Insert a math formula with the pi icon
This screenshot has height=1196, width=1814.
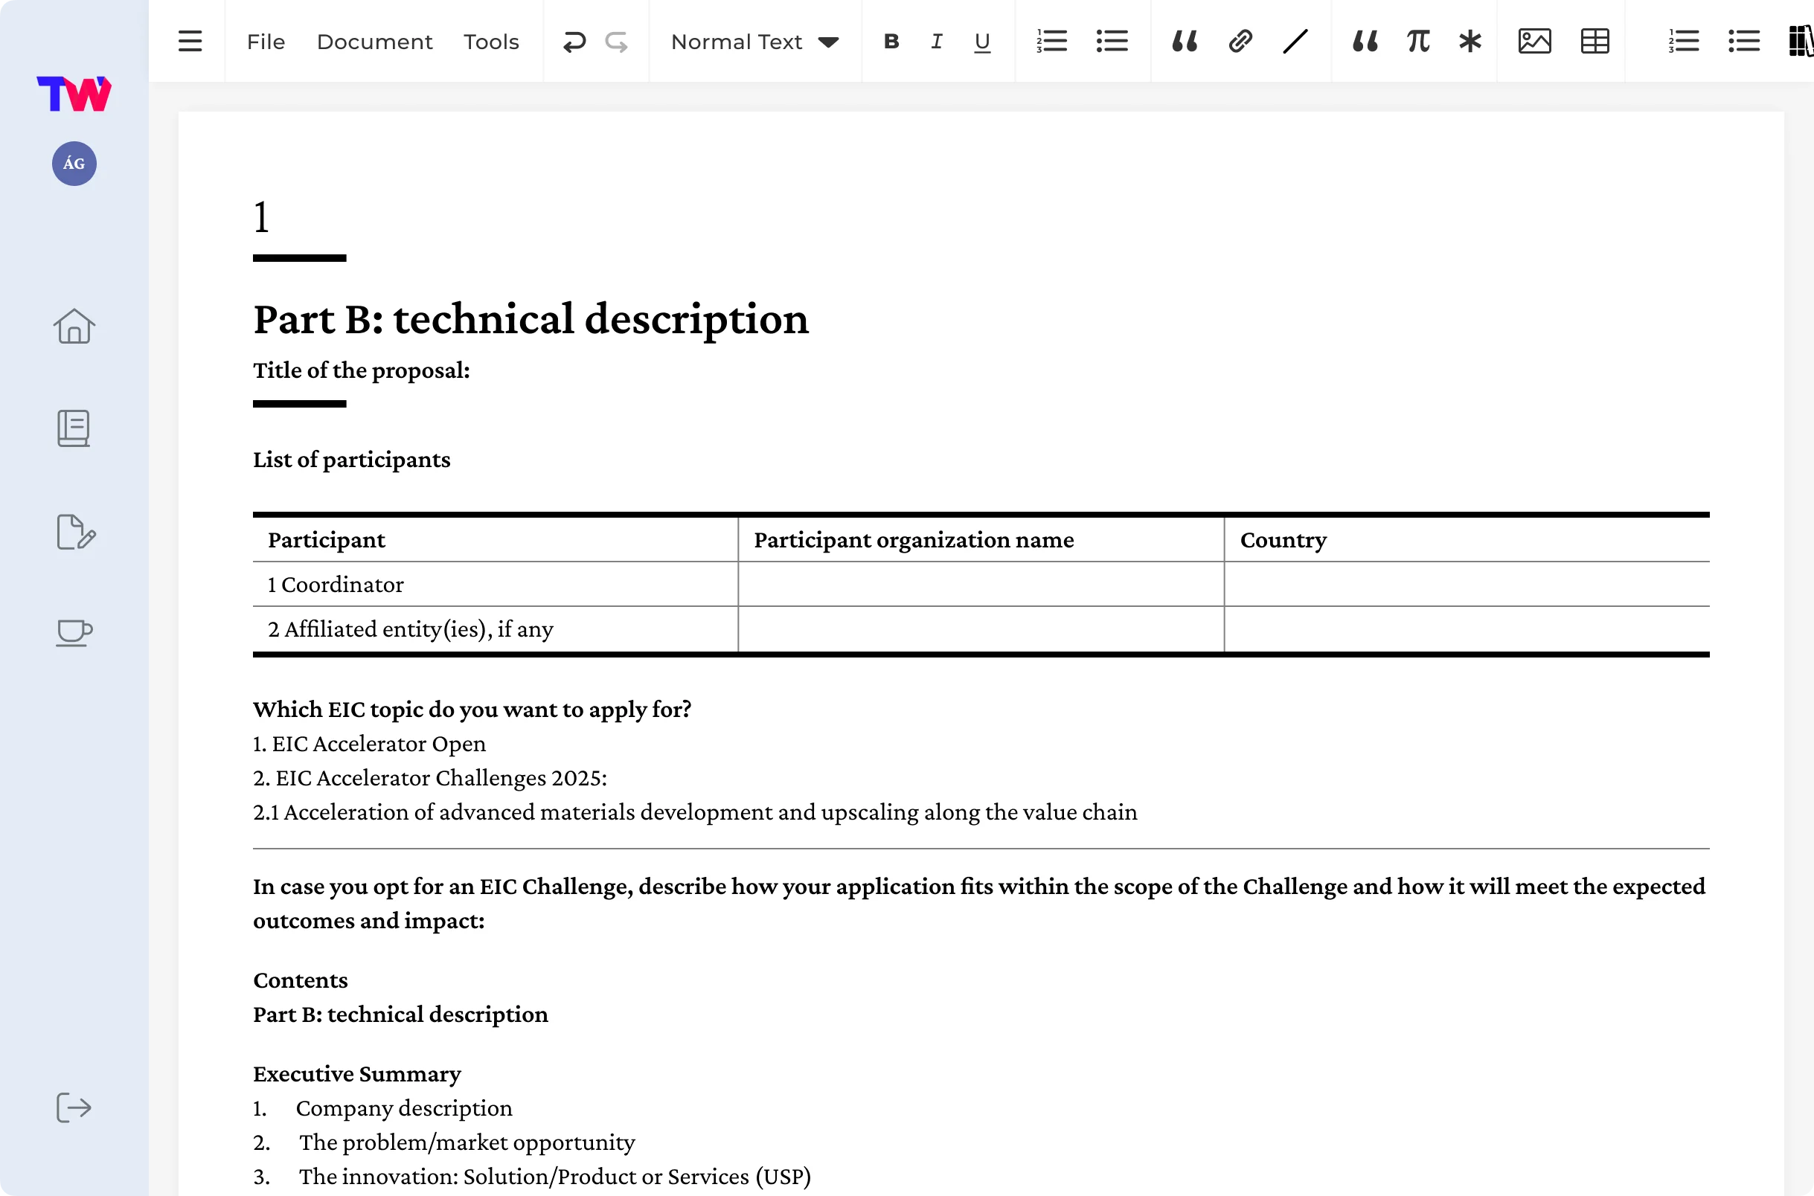pos(1418,41)
